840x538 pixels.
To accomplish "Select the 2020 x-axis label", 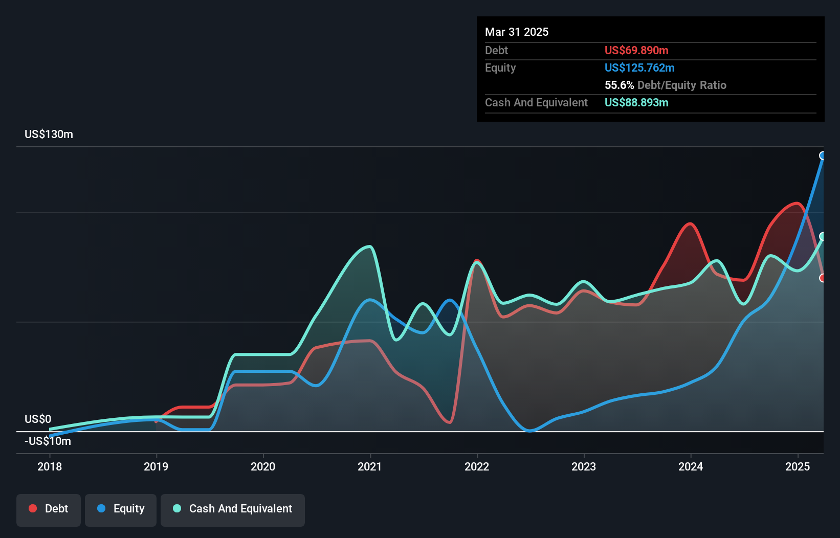I will click(263, 466).
